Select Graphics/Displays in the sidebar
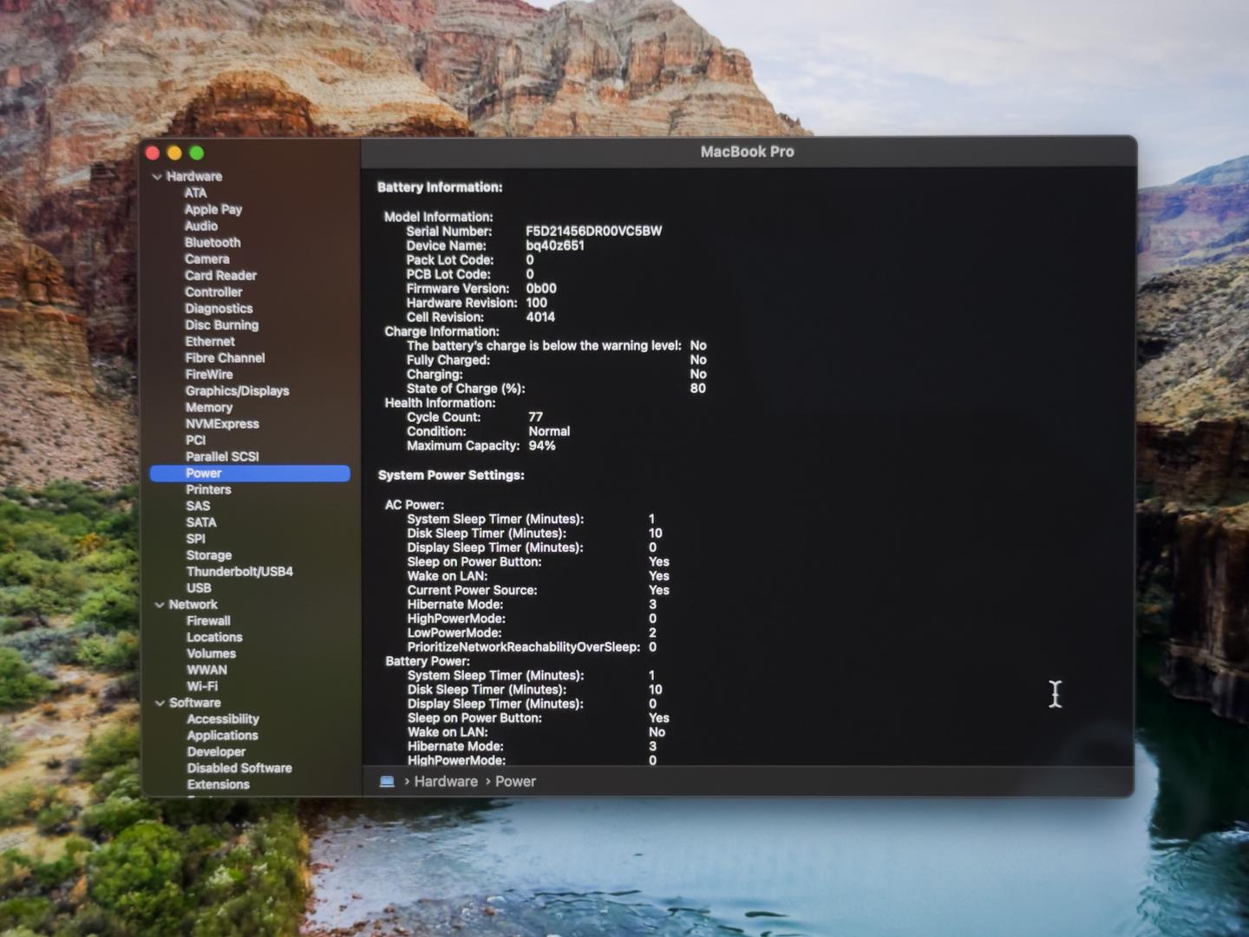Screen dimensions: 1249x937 point(238,391)
